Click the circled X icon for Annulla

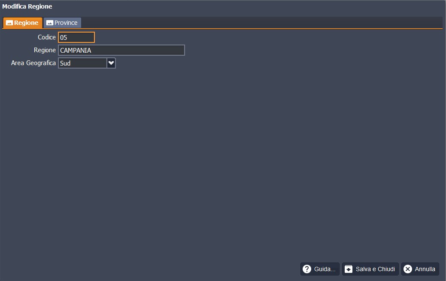(x=408, y=269)
